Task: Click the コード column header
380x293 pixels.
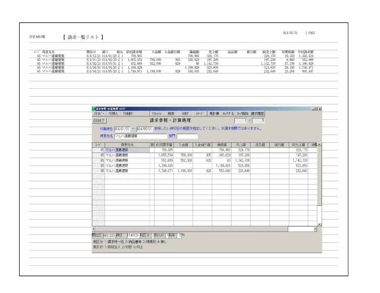Action: point(98,145)
